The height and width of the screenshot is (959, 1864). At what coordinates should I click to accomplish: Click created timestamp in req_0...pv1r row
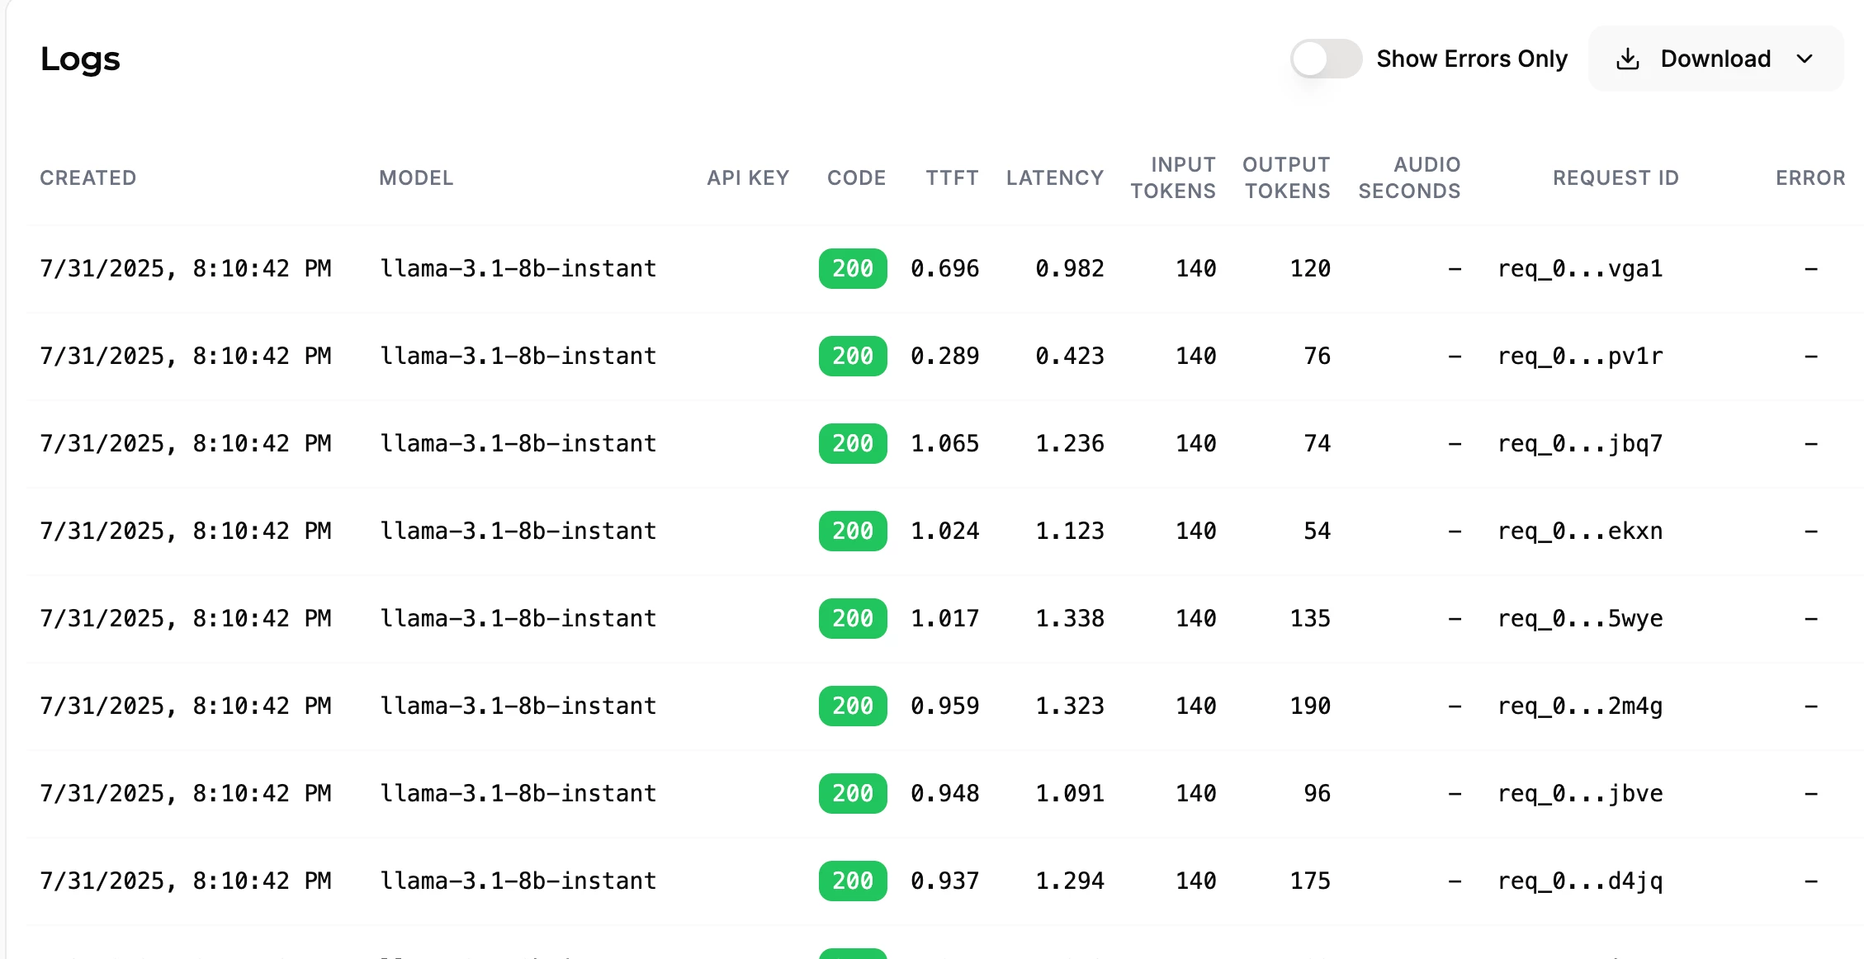pos(186,356)
